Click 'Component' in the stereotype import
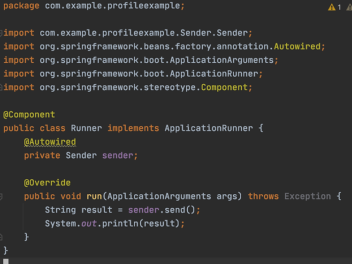The image size is (352, 264). coord(224,88)
